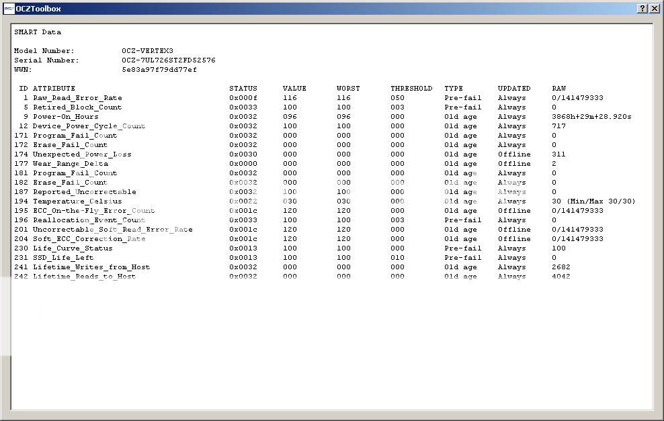Click "Pre-fail" type in Retired_Block_Count row
This screenshot has height=421, width=664.
point(463,107)
